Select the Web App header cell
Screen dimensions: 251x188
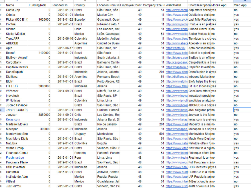pos(242,5)
